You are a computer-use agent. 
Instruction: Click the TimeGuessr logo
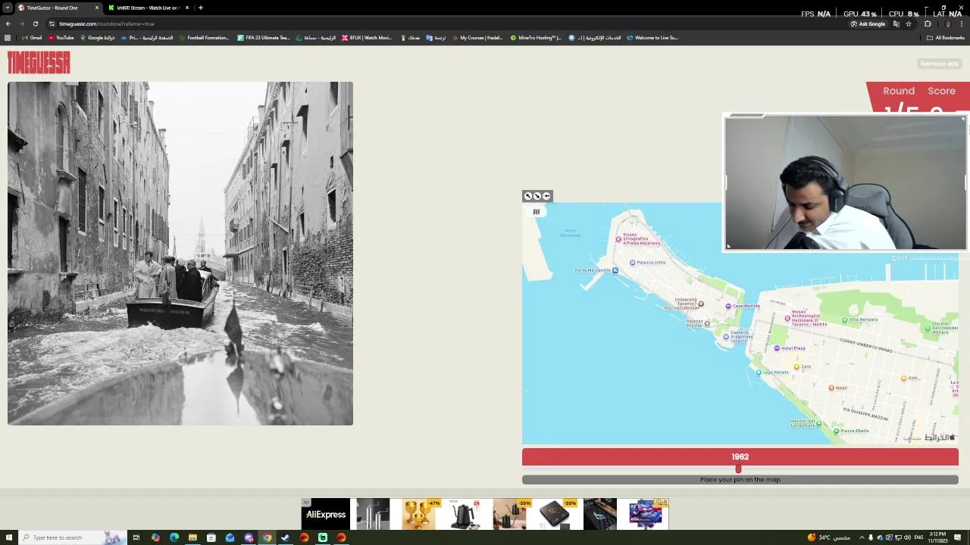pyautogui.click(x=39, y=62)
